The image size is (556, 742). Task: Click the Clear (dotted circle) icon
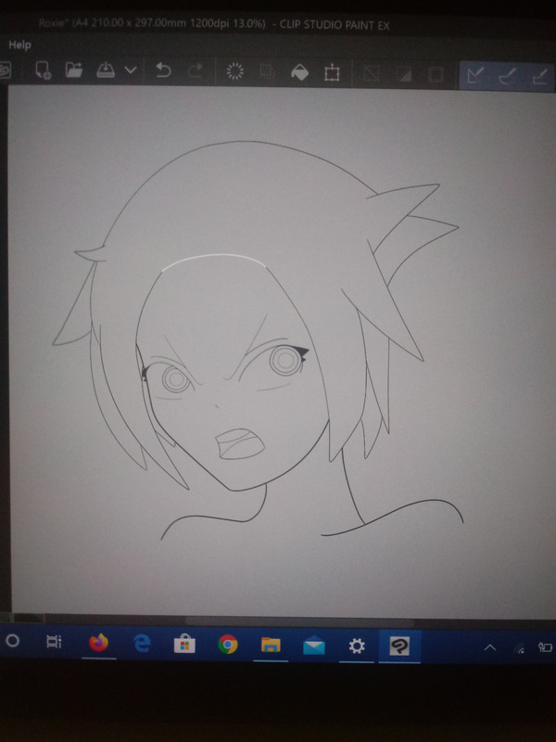[235, 71]
